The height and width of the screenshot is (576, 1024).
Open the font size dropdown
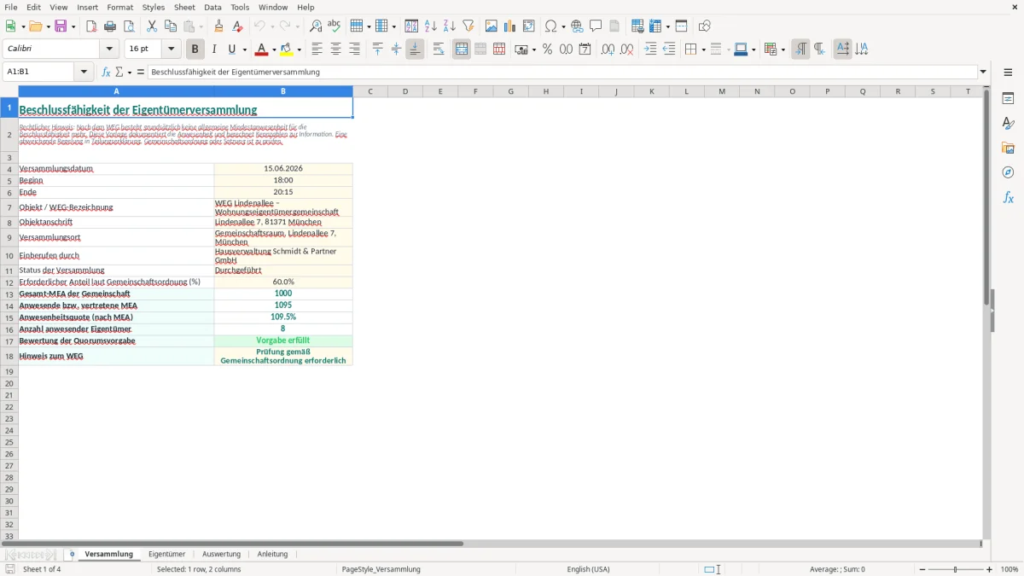pos(172,49)
